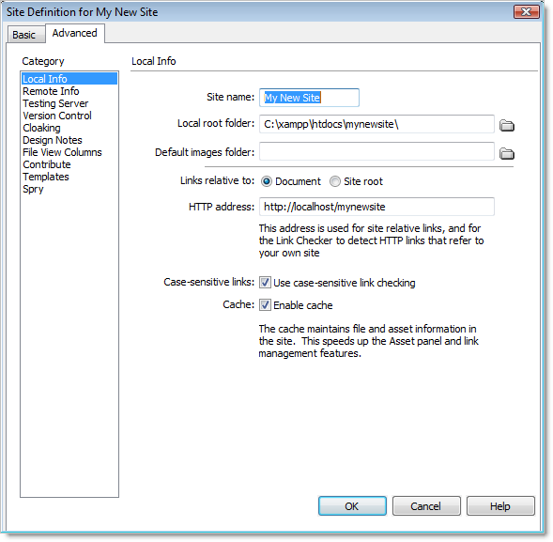Disable the Enable cache checkbox
This screenshot has height=542, width=553.
pyautogui.click(x=265, y=305)
